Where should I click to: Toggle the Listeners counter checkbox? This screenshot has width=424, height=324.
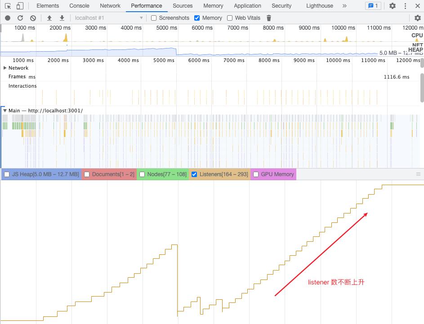[194, 174]
